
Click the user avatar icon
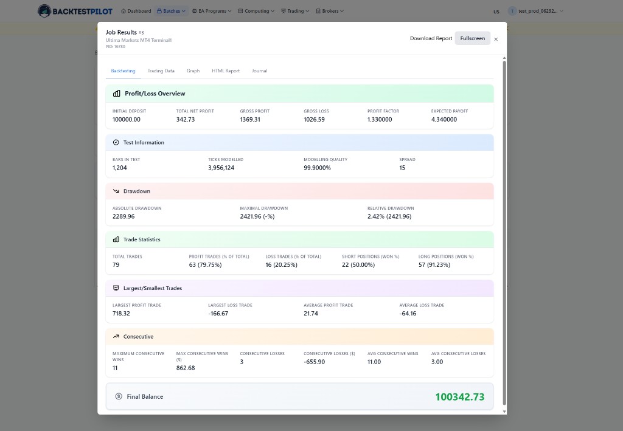tap(512, 11)
